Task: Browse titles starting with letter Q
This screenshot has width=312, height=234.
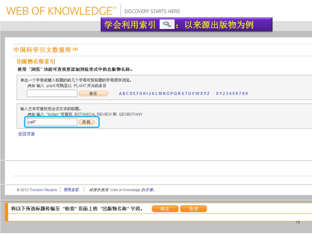Action: click(175, 94)
